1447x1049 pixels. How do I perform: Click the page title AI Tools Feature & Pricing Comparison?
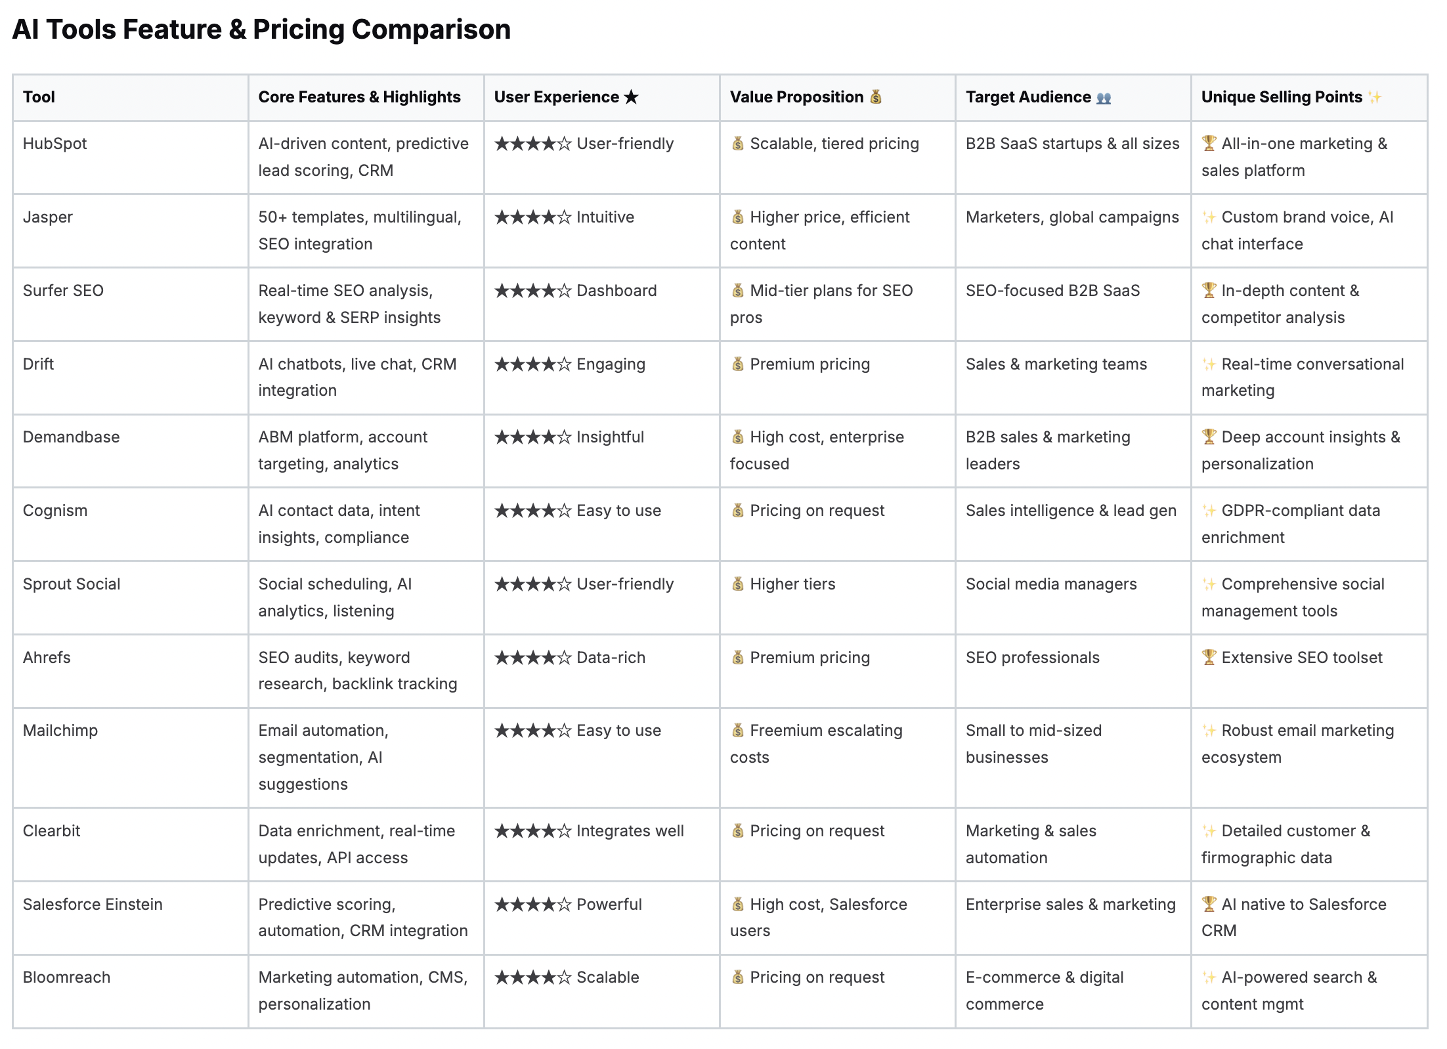[261, 30]
